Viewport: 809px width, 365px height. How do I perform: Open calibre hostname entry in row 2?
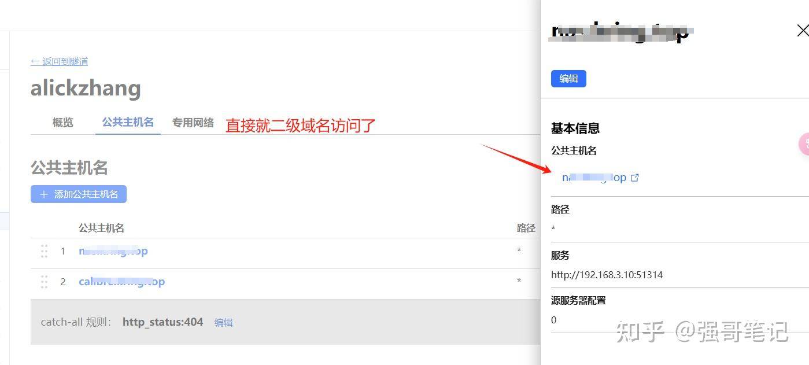coord(122,282)
